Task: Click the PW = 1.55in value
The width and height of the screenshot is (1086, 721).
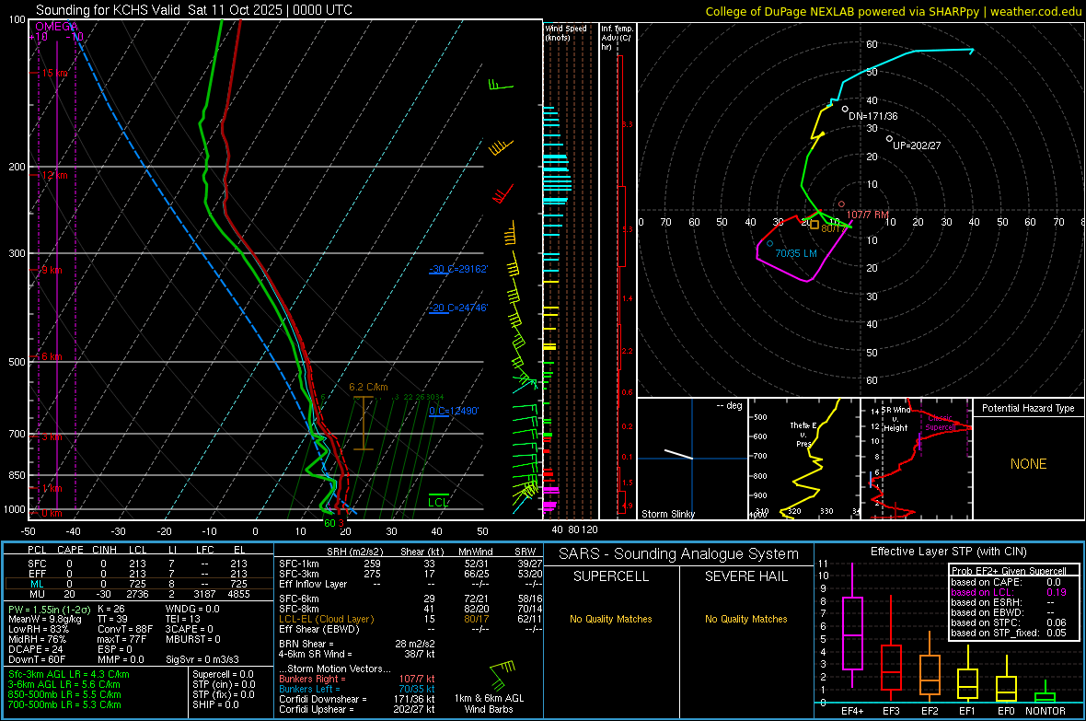Action: tap(49, 609)
